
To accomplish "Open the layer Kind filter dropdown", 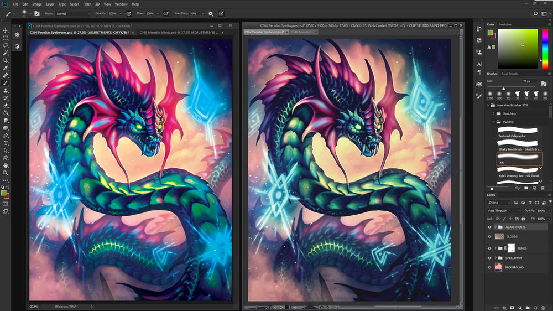I will click(499, 203).
